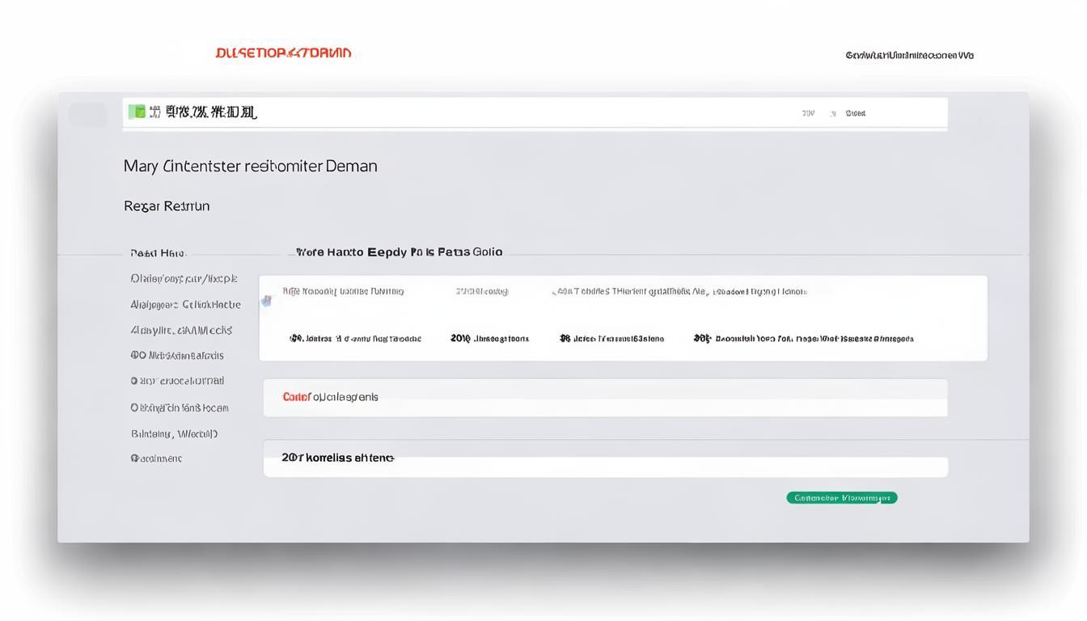Open the 'Bilndeing' sidebar item

click(174, 434)
